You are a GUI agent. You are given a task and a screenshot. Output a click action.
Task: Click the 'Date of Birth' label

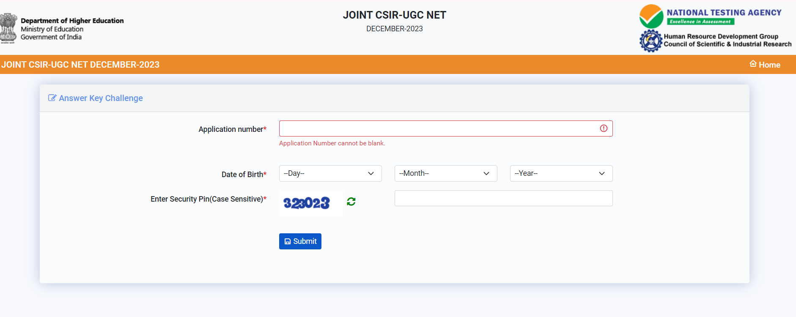(243, 175)
